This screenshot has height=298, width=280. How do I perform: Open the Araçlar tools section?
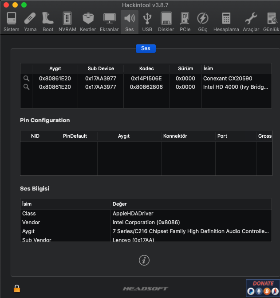tap(251, 22)
